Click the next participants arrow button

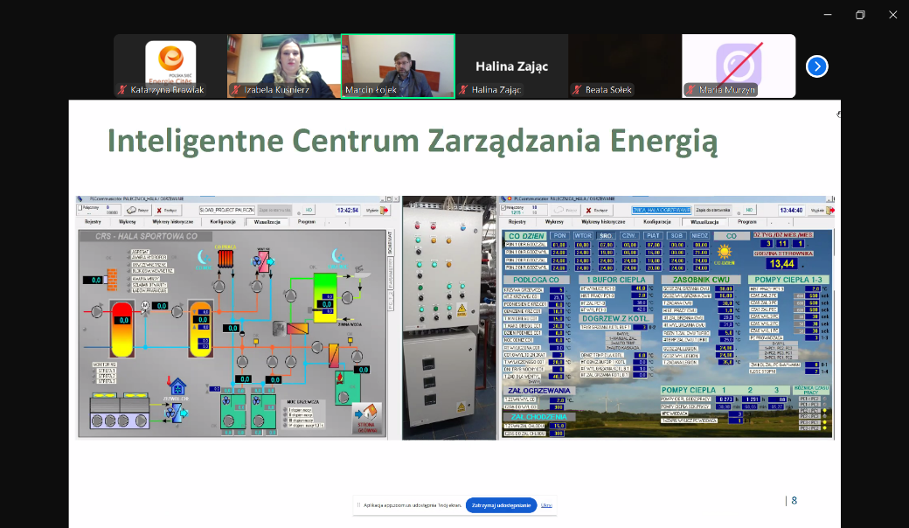coord(816,66)
